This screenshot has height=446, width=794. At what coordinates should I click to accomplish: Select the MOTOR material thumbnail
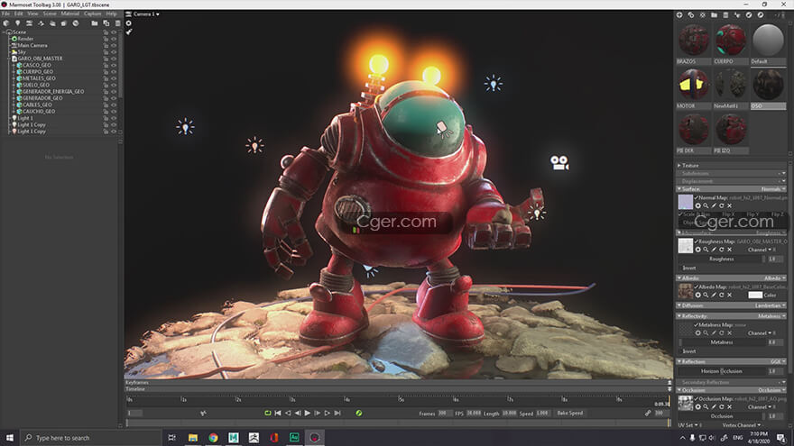[x=692, y=85]
